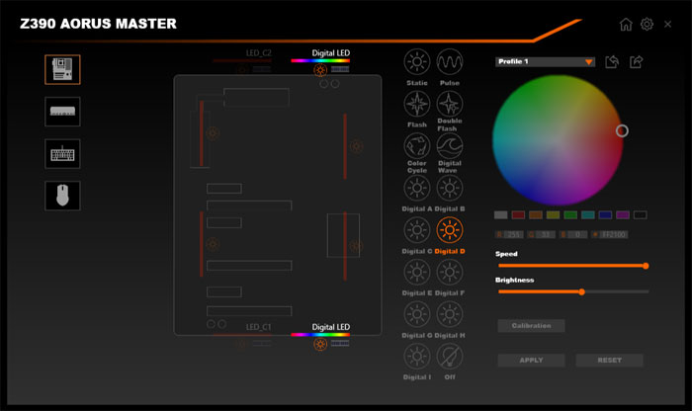692x411 pixels.
Task: Turn lighting Off with the Off icon
Action: click(449, 357)
